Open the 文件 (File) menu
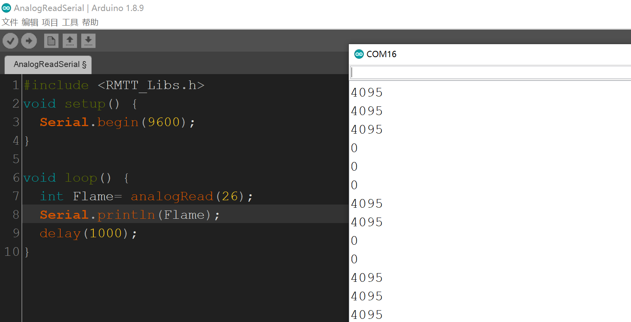Viewport: 631px width, 322px height. pyautogui.click(x=10, y=22)
